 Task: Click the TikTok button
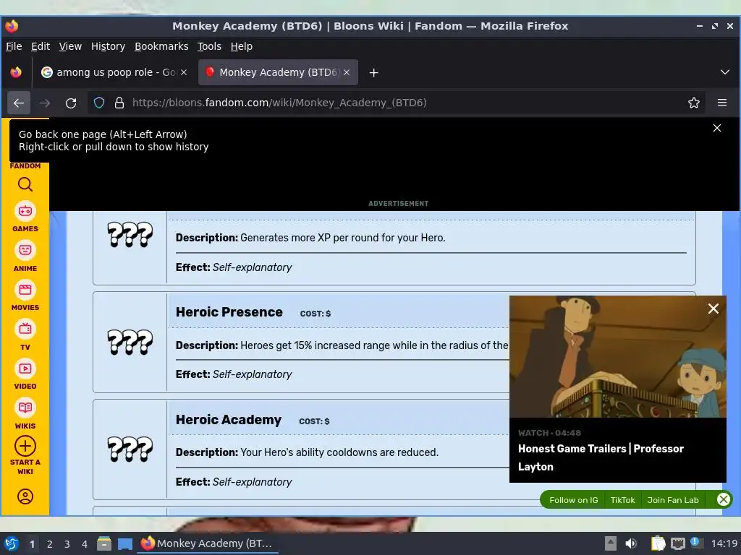click(x=622, y=500)
